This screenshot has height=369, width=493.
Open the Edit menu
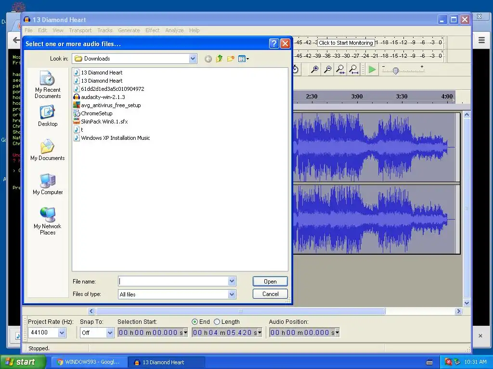42,30
